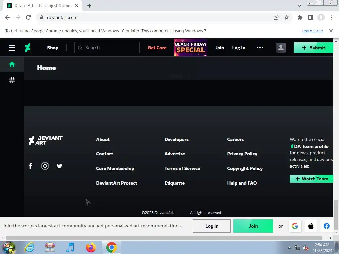Go back with the browser back arrow
The height and width of the screenshot is (254, 339).
coord(7,17)
